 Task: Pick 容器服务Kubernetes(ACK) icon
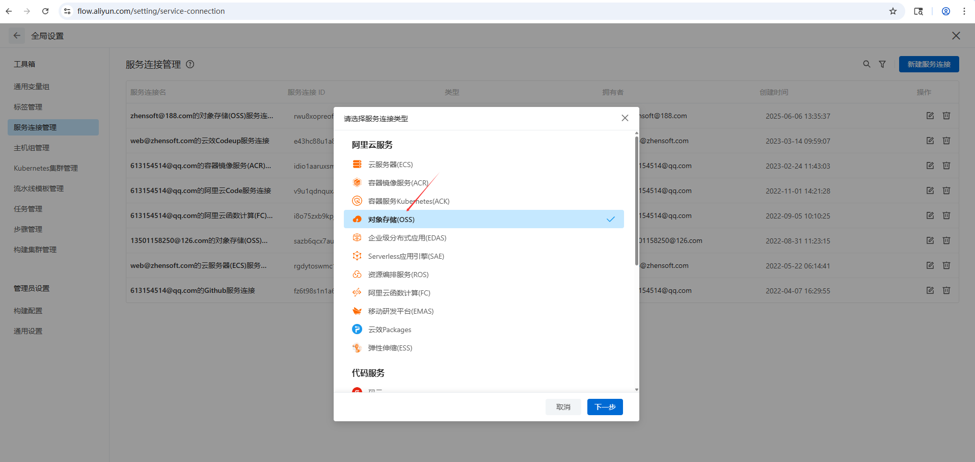(357, 201)
